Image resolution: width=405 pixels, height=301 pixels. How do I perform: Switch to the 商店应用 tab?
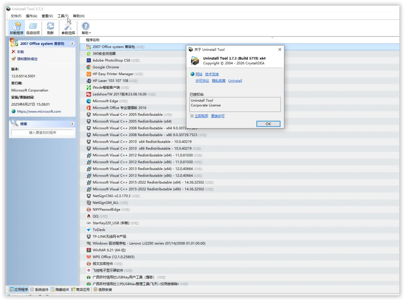click(80, 290)
